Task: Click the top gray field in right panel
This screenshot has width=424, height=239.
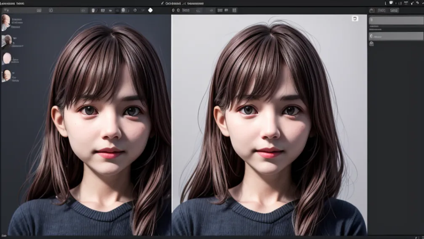Action: click(396, 20)
